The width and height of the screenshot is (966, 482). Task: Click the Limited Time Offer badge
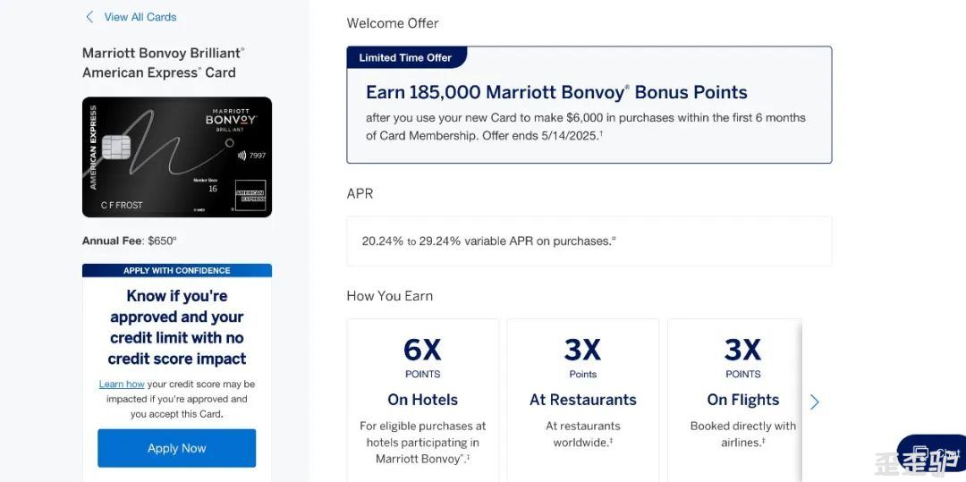click(406, 58)
